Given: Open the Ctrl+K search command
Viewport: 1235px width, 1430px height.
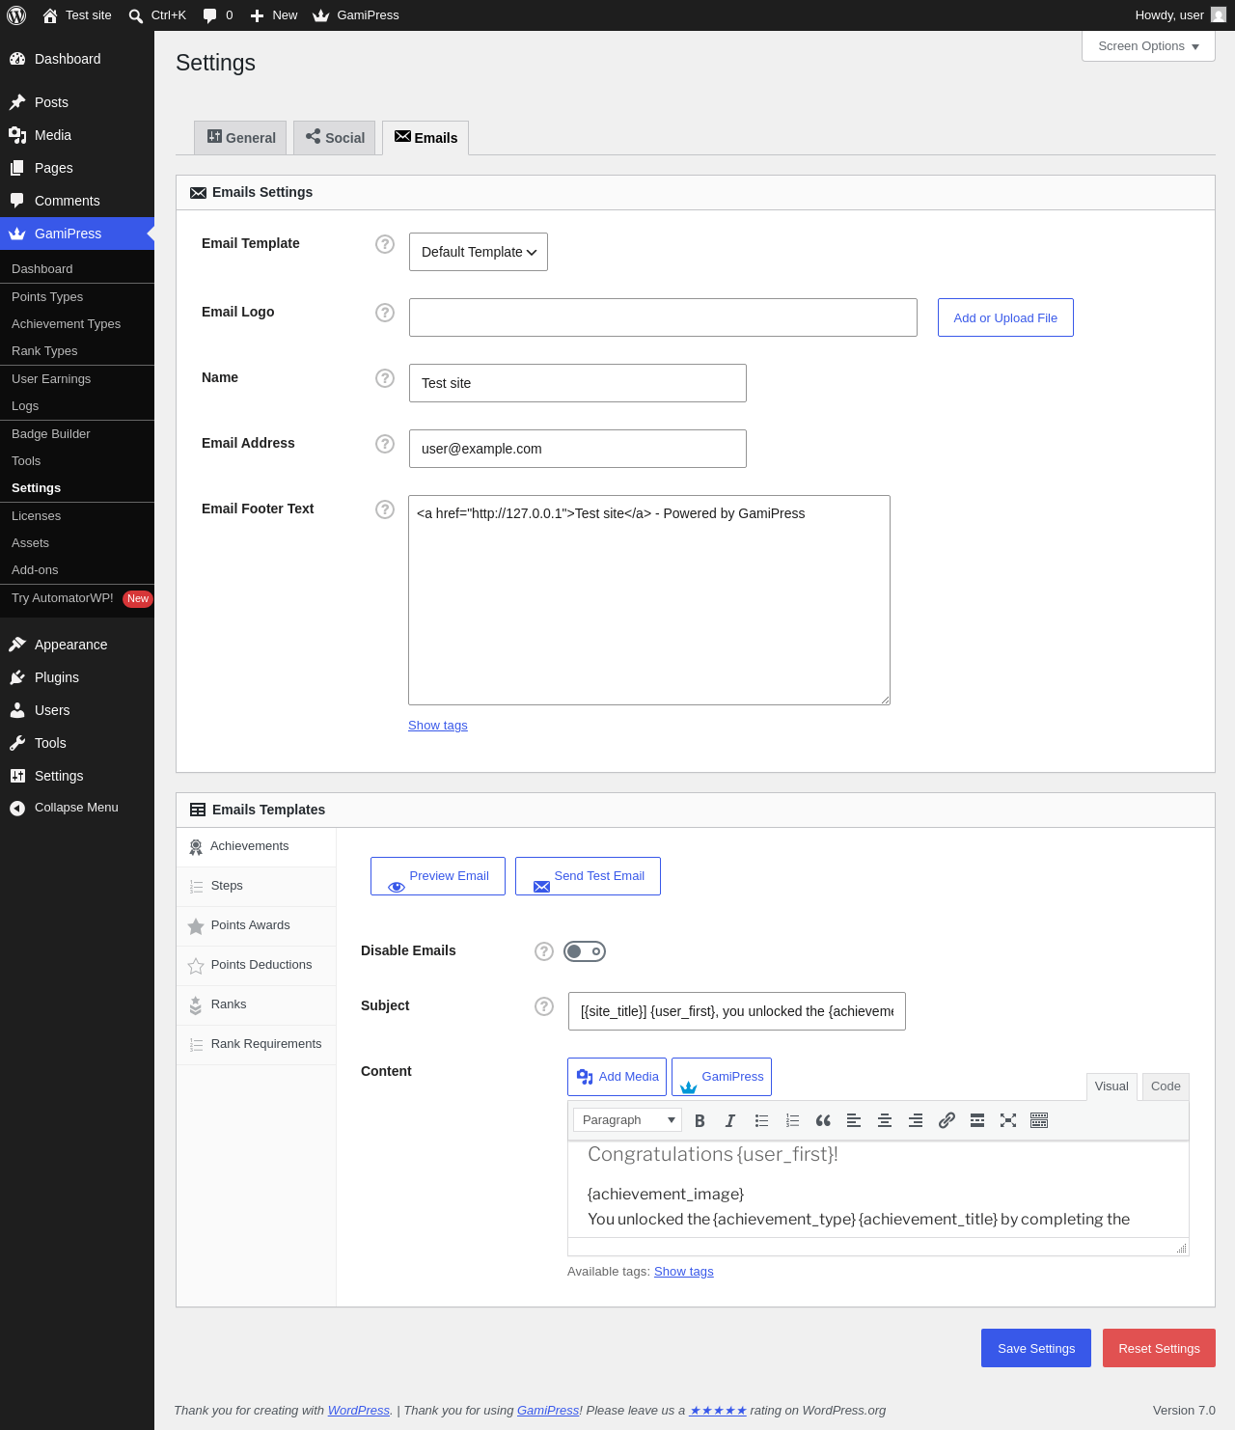Looking at the screenshot, I should 157,15.
